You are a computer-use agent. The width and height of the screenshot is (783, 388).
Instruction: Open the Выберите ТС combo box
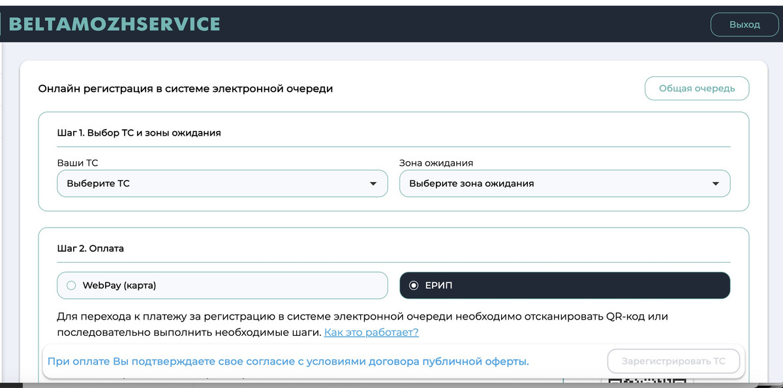[x=215, y=184]
